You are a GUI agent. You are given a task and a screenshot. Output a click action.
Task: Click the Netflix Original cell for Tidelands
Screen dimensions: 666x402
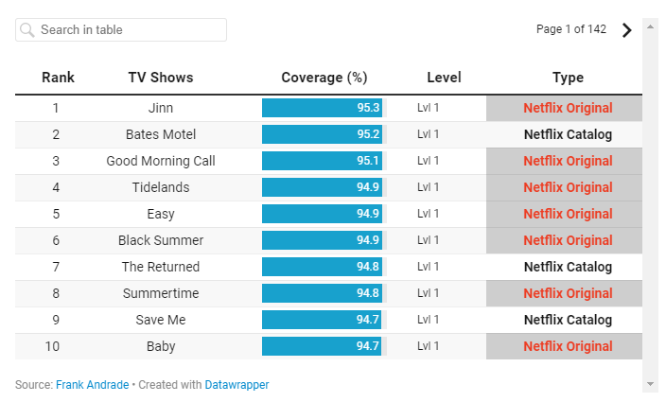point(564,187)
